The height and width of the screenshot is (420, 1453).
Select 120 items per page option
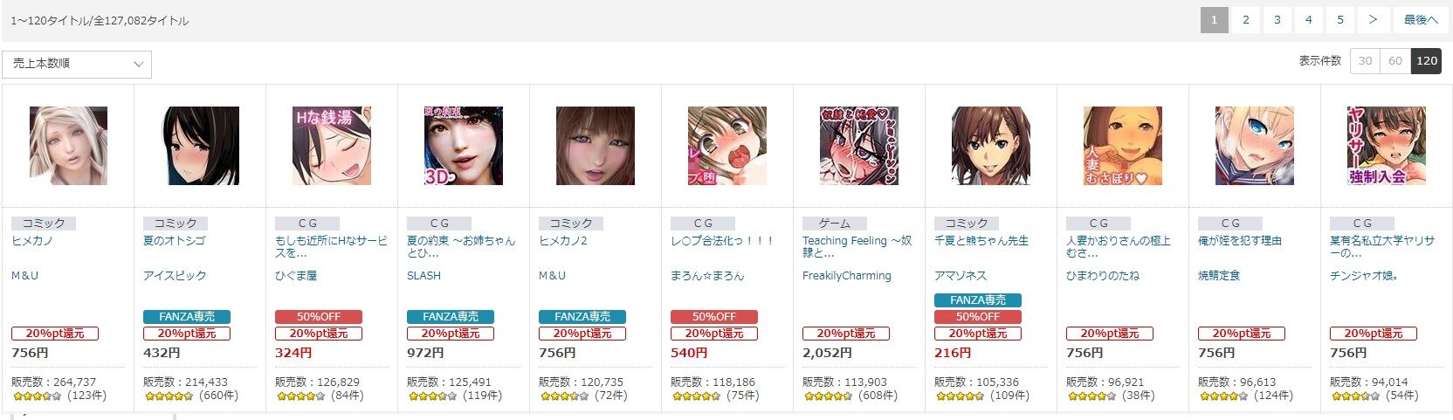click(1427, 61)
